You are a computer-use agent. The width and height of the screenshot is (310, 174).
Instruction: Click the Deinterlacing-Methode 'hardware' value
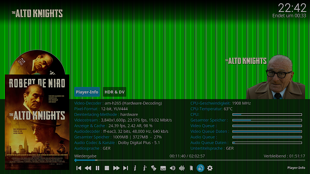(129, 114)
